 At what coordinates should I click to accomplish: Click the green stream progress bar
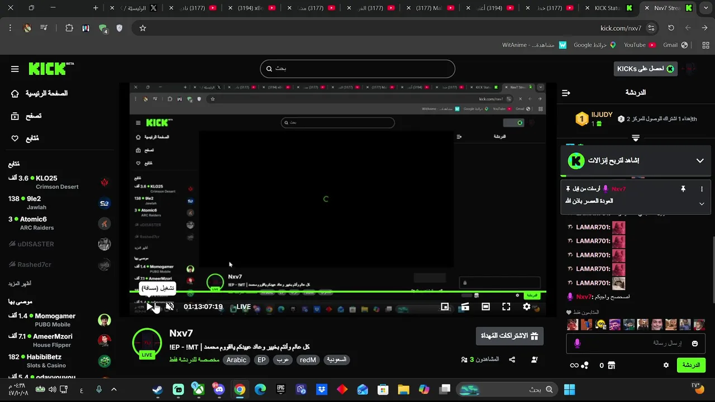pos(338,292)
